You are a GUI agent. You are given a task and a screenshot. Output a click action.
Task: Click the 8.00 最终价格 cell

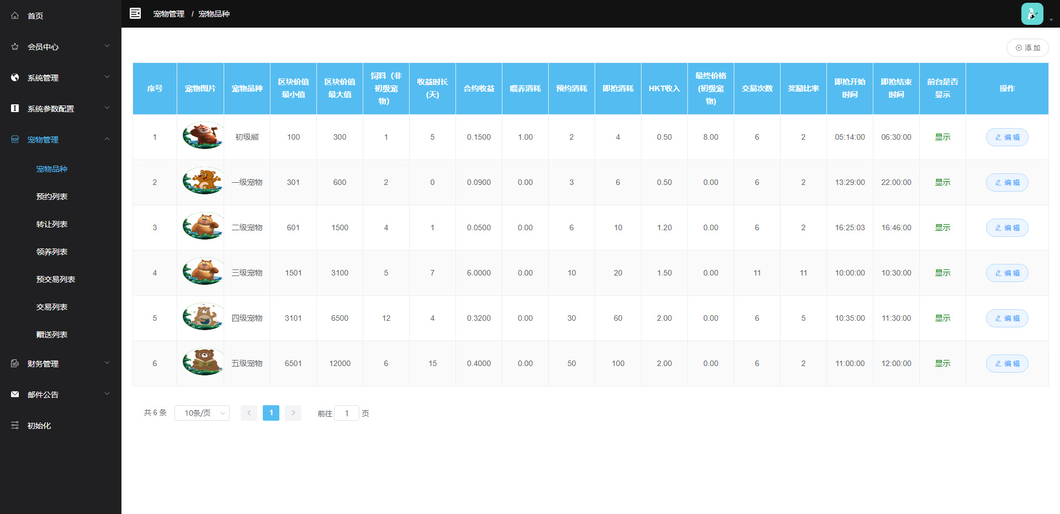[711, 137]
